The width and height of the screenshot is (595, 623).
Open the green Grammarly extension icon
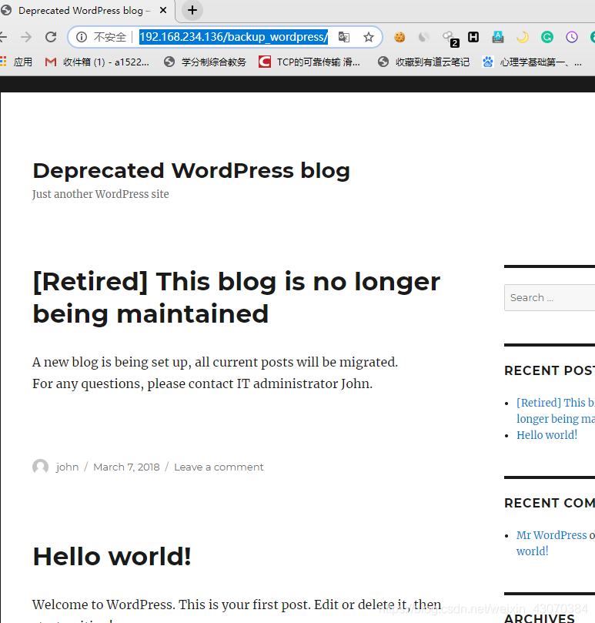coord(547,37)
